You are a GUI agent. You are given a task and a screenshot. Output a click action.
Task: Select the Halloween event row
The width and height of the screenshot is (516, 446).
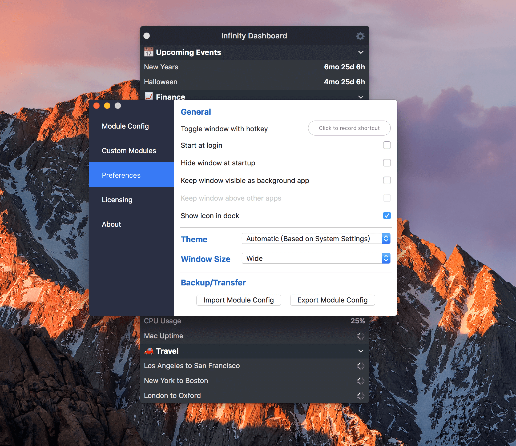(255, 82)
